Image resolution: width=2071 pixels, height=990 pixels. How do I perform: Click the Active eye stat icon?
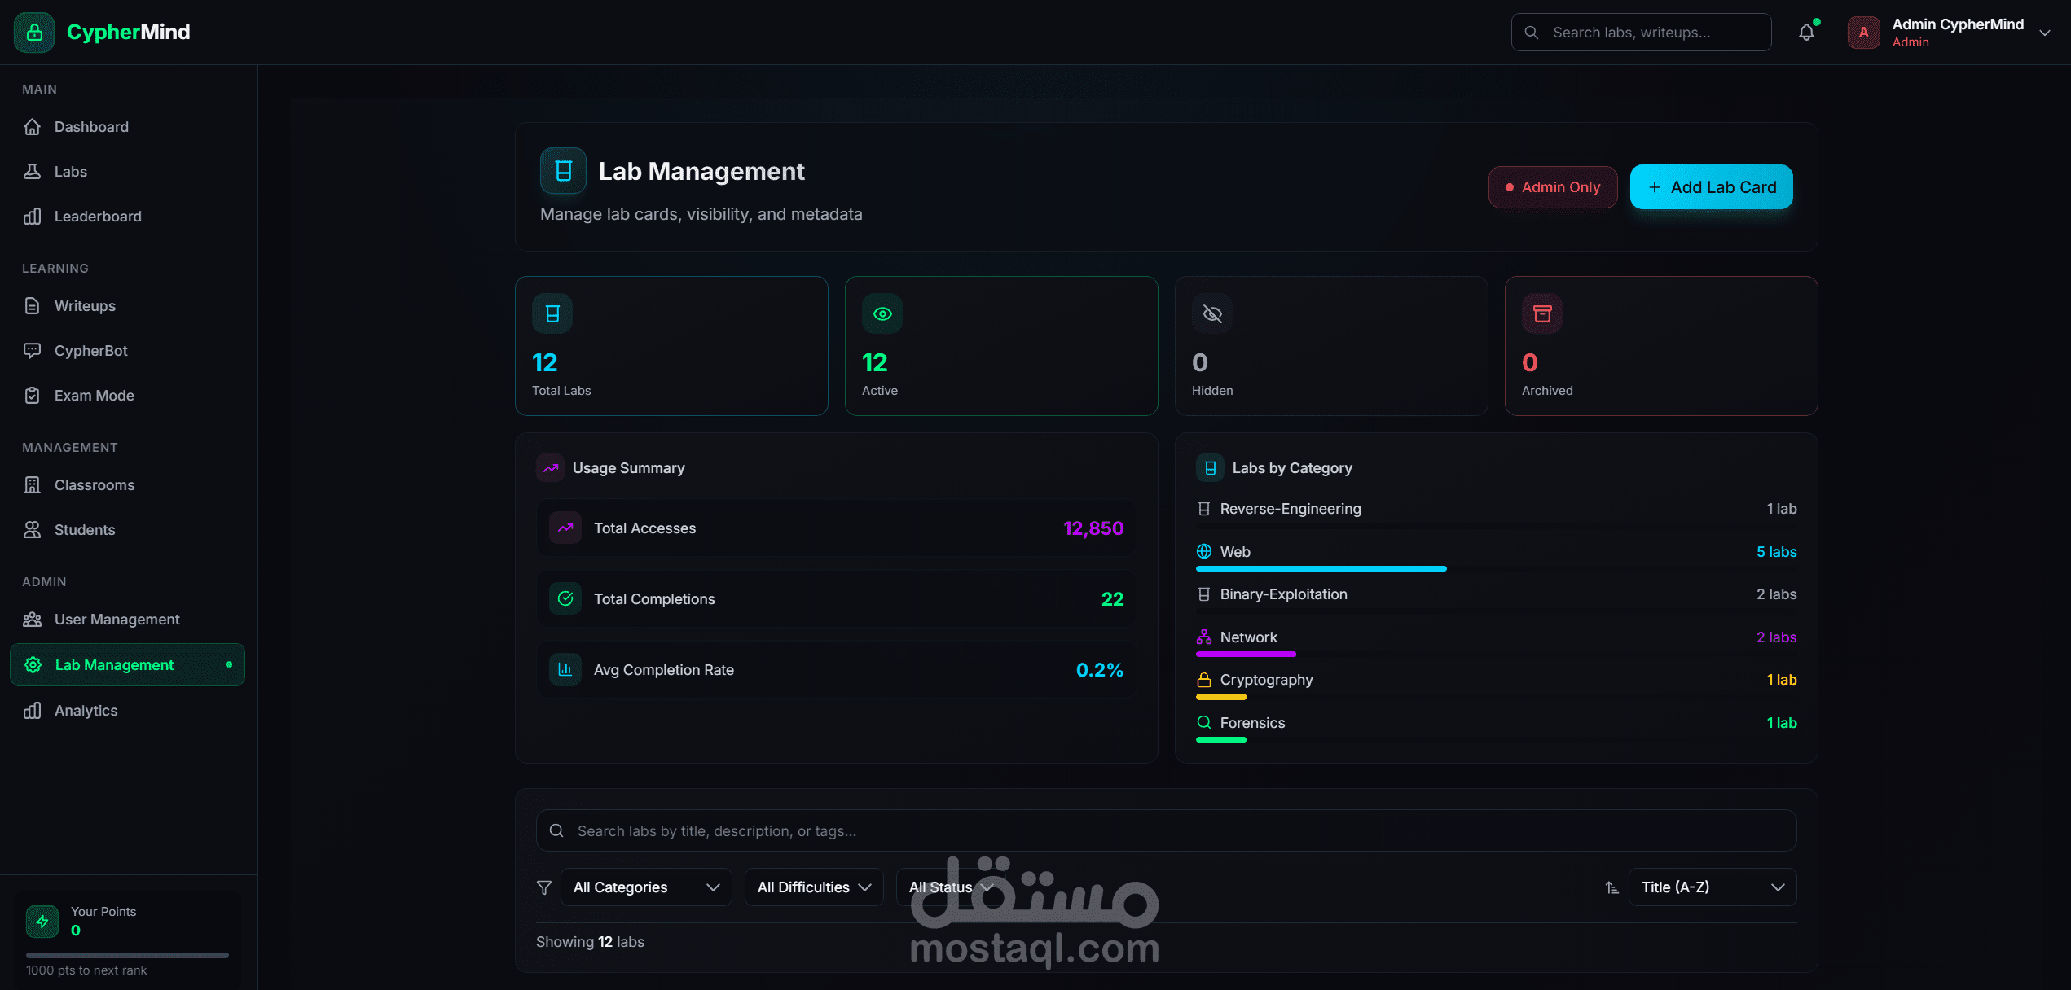882,313
